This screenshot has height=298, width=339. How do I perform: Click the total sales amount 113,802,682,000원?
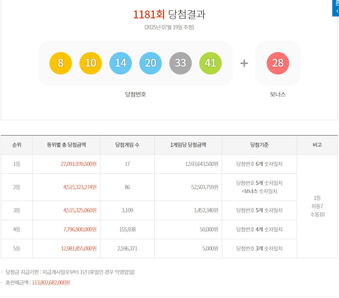click(x=51, y=283)
